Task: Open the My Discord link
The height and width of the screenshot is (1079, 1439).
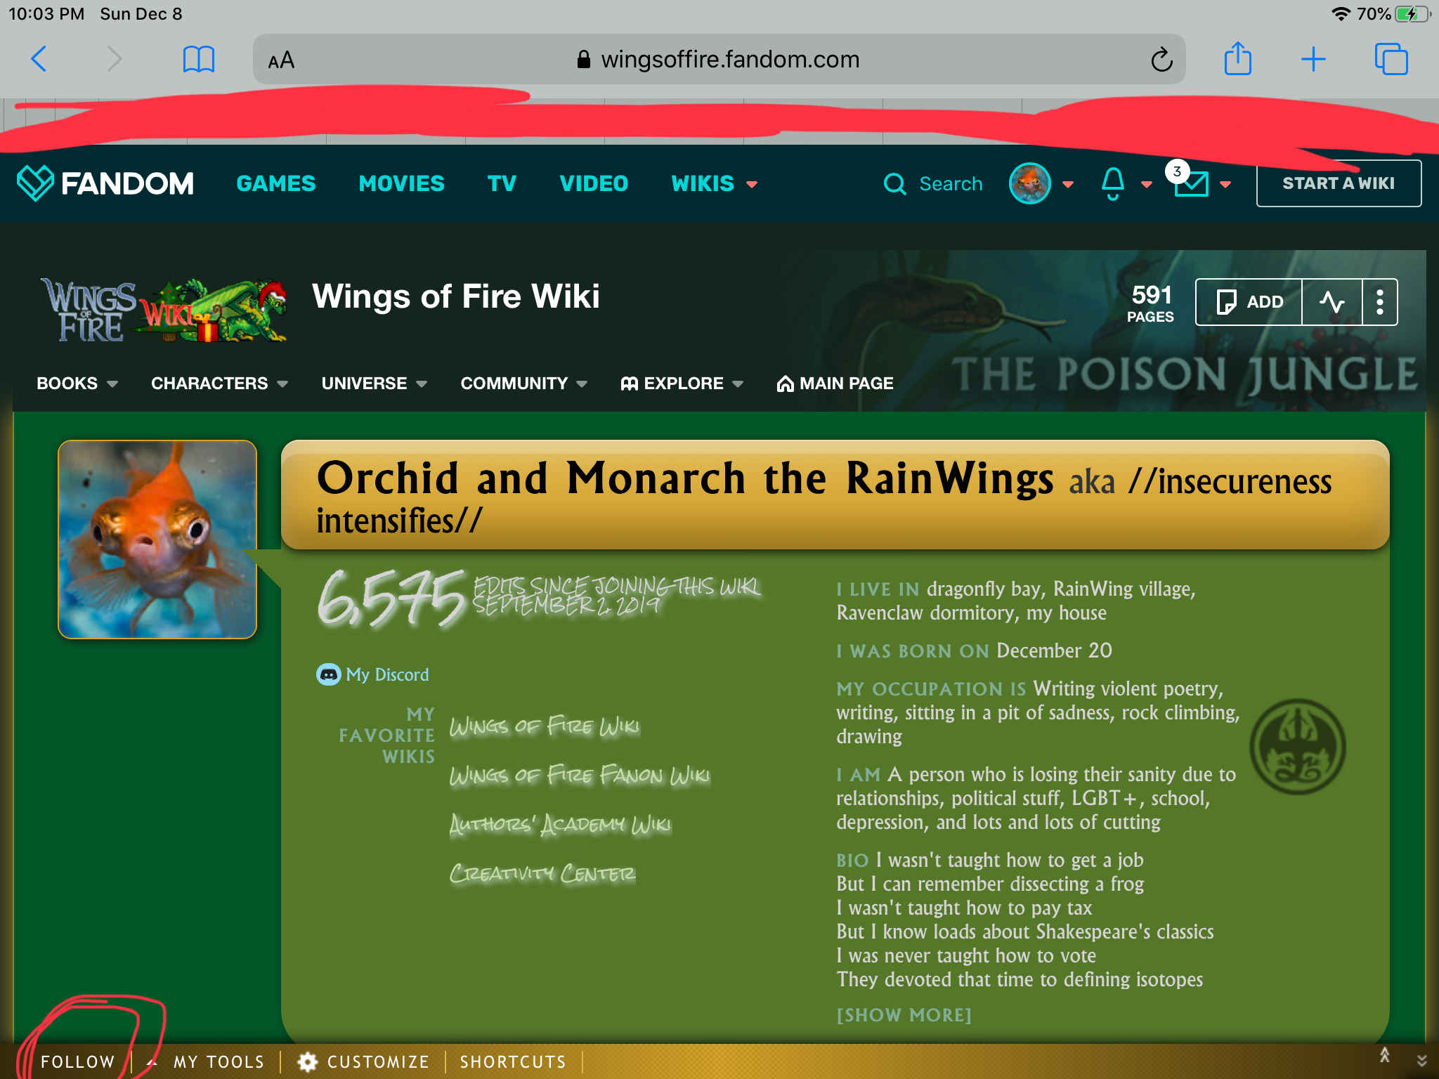Action: [x=386, y=674]
